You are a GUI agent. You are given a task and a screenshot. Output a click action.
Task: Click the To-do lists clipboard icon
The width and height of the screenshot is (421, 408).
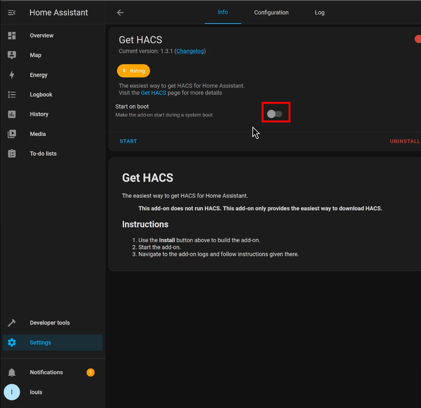[x=12, y=153]
